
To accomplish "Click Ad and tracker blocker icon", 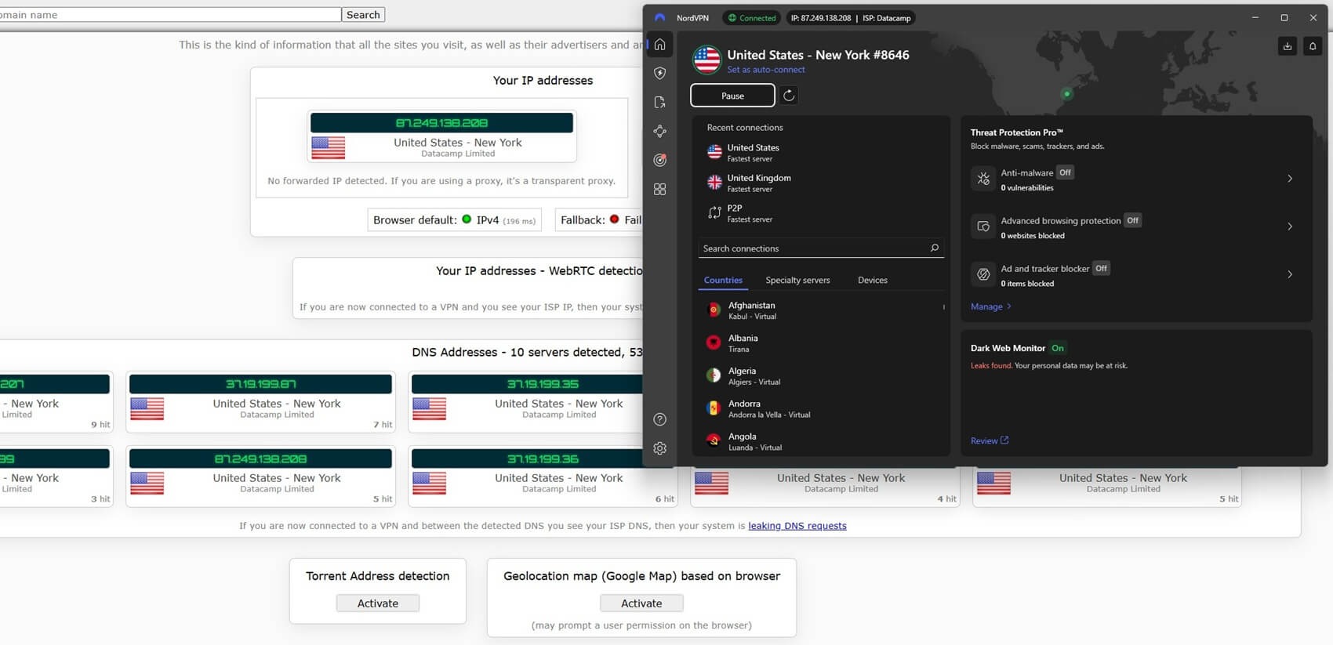I will [x=982, y=274].
